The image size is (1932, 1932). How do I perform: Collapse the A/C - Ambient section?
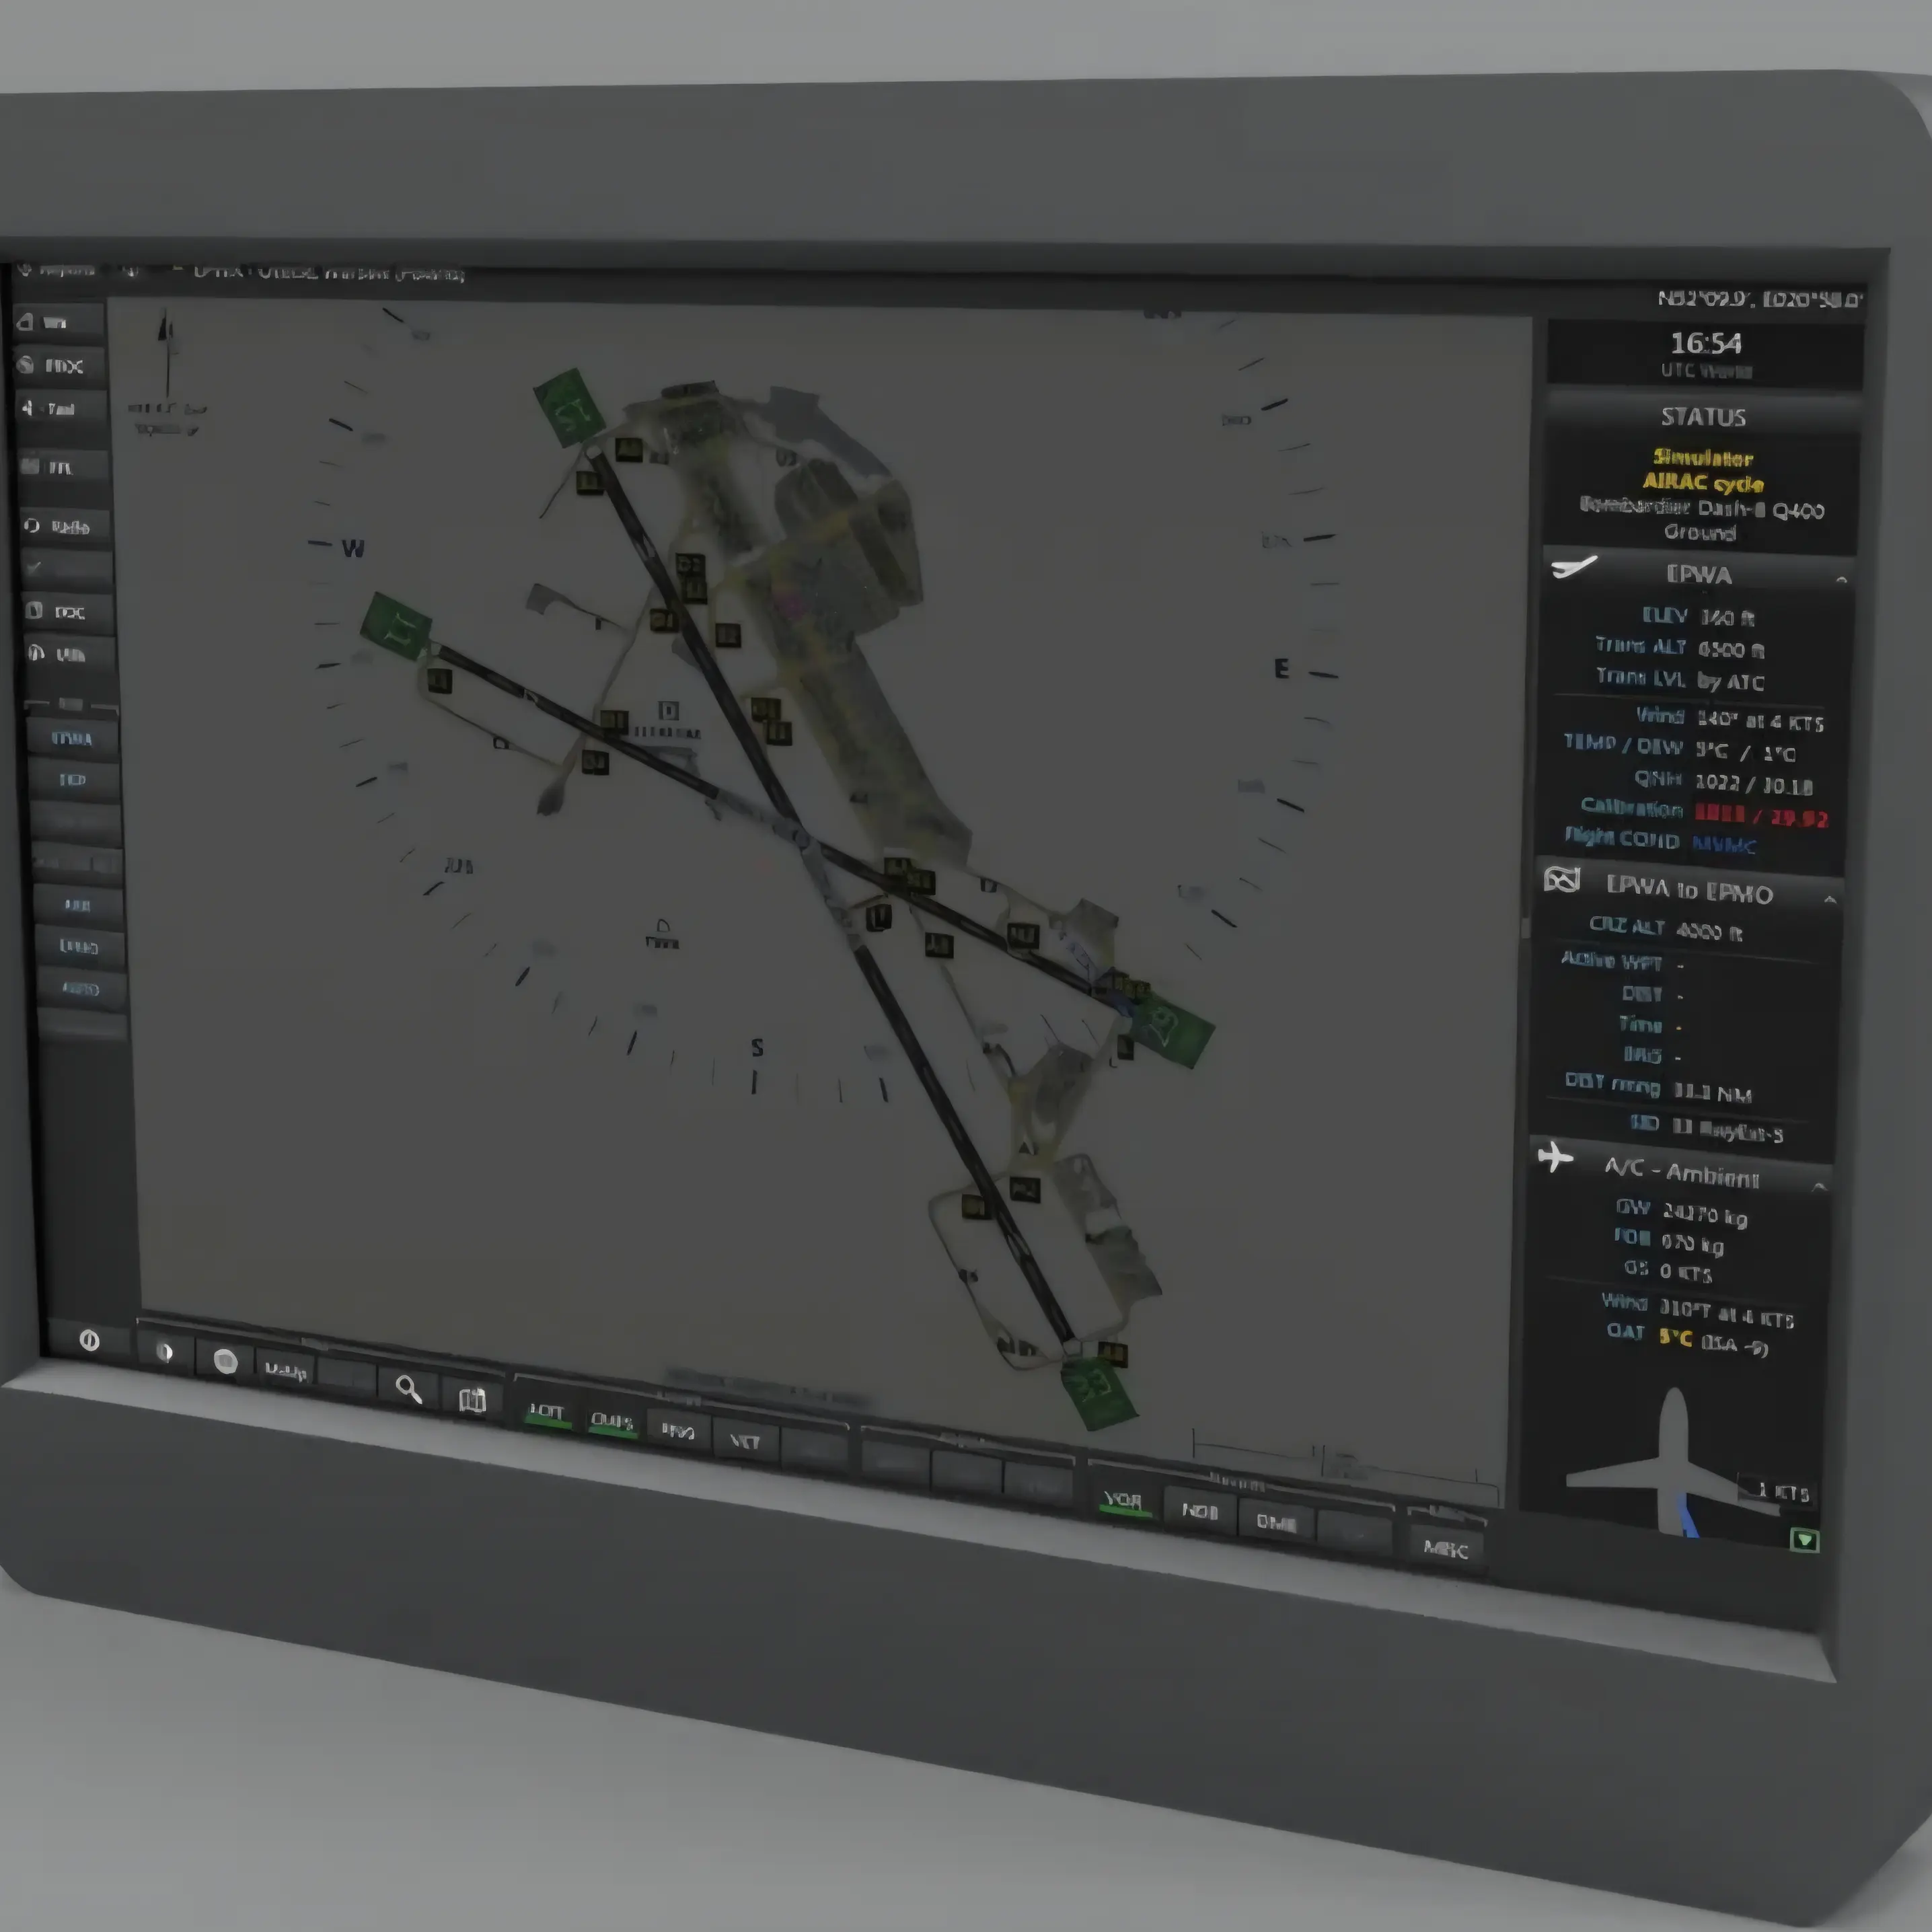tap(1819, 1186)
